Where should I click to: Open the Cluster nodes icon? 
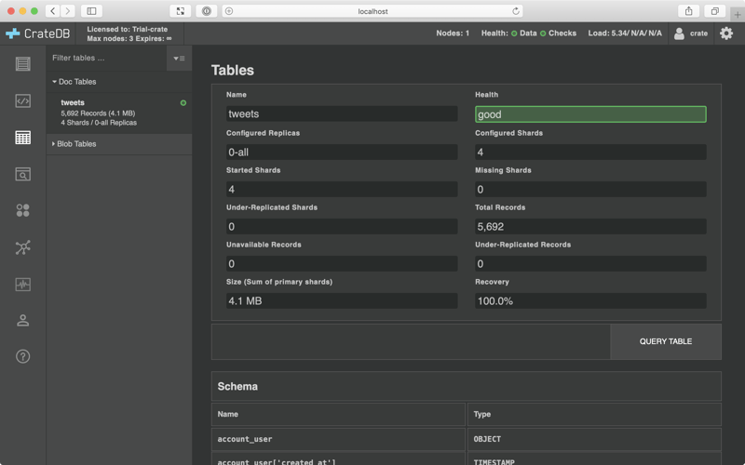22,247
